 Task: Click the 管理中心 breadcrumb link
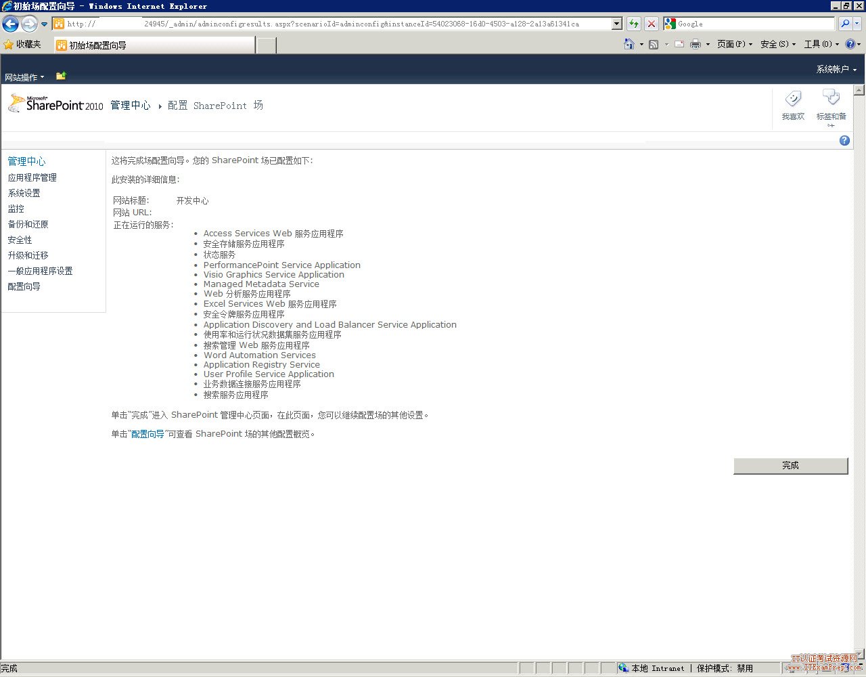131,106
